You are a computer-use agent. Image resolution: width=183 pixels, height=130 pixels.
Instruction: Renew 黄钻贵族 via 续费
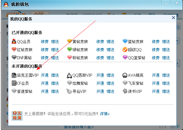click(100, 42)
